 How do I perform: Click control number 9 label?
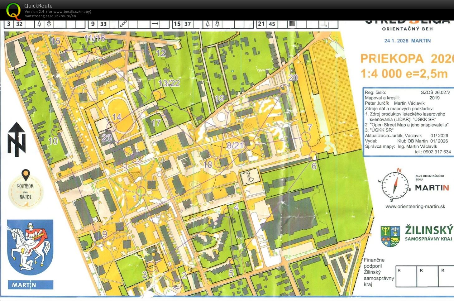click(104, 234)
